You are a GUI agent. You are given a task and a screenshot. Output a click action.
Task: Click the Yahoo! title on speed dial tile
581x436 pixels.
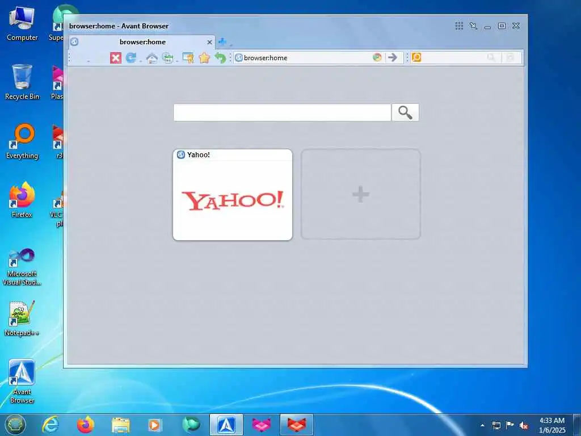[198, 154]
